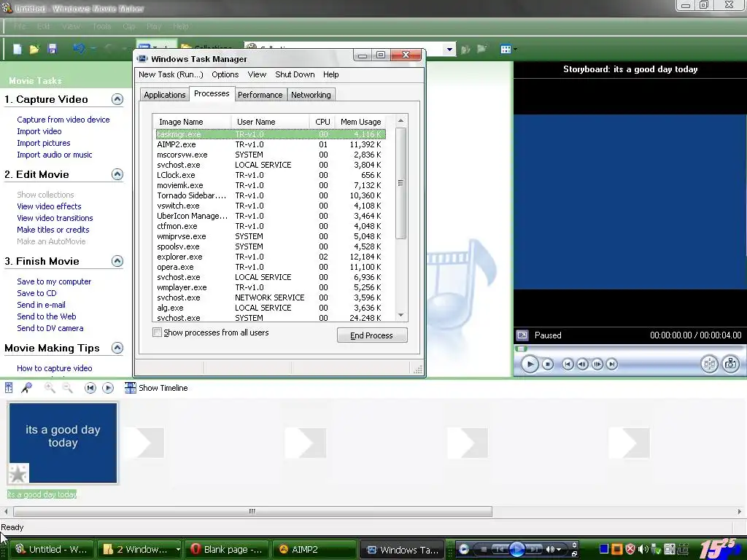Play the storyboard using the small play icon
This screenshot has width=747, height=560.
[108, 388]
